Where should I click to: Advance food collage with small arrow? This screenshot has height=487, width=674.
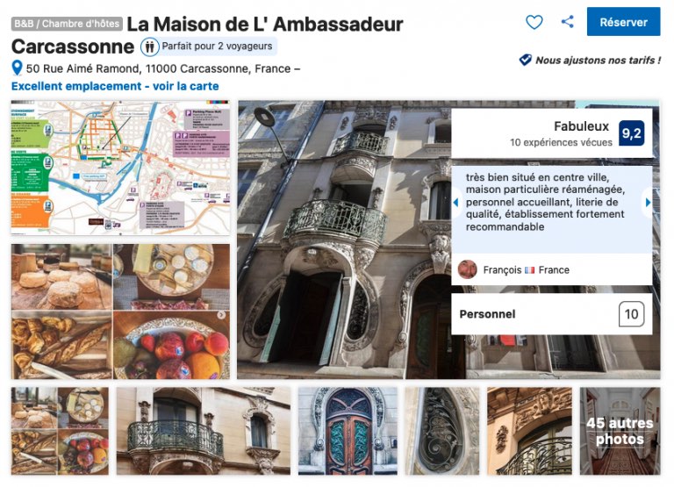coord(221,315)
